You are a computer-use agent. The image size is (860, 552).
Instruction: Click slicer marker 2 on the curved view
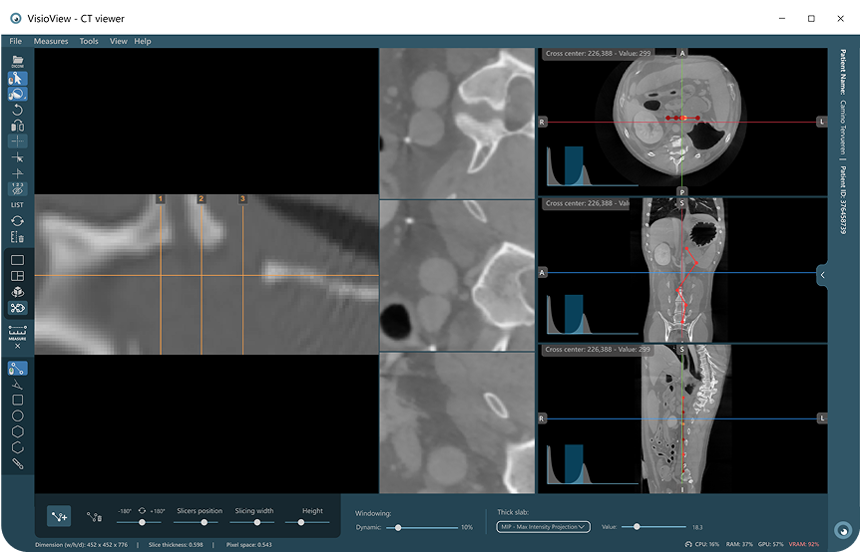point(202,199)
